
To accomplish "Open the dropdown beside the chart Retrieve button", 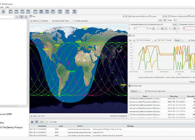I will (183, 40).
